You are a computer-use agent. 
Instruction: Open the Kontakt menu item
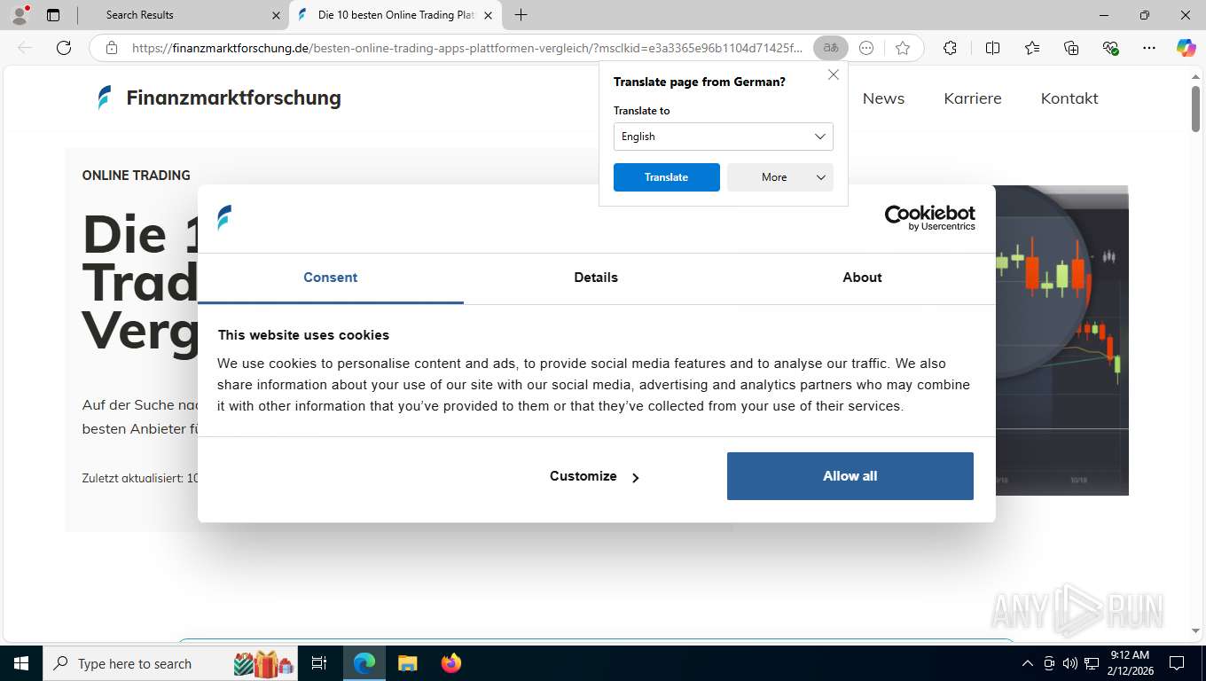(1069, 98)
